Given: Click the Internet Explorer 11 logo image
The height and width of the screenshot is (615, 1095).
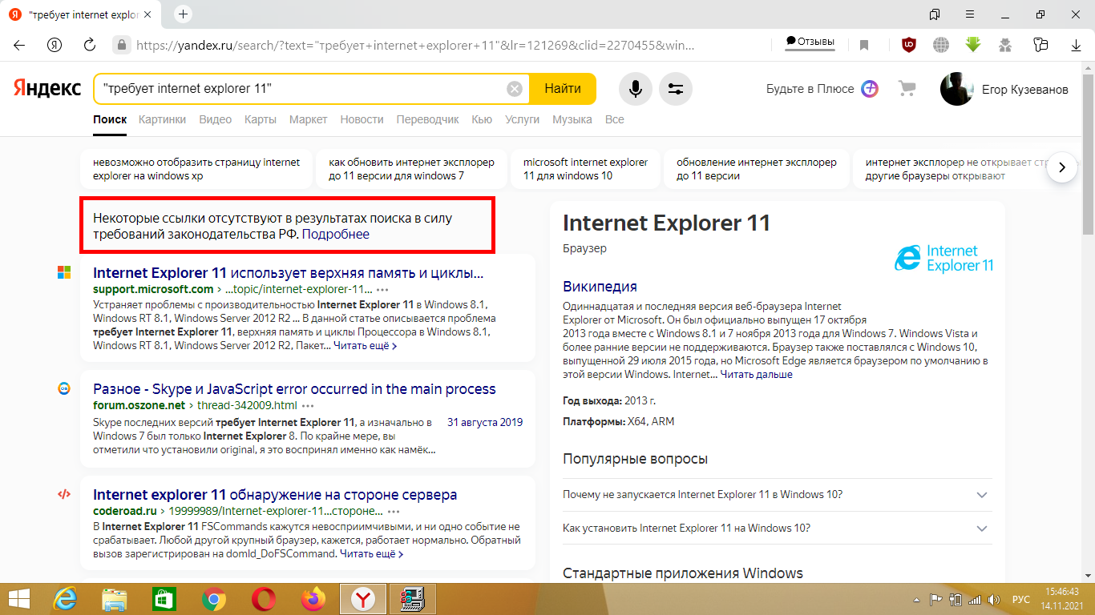Looking at the screenshot, I should [943, 259].
